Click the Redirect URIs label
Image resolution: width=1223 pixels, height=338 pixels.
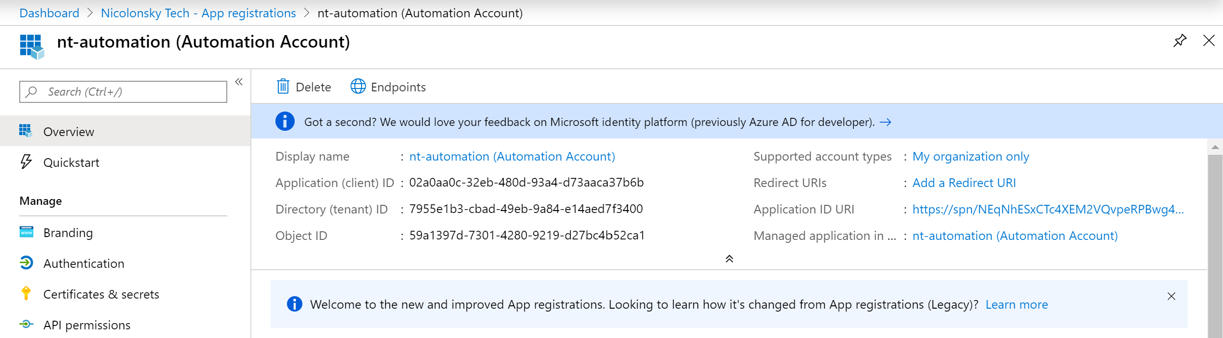coord(790,183)
